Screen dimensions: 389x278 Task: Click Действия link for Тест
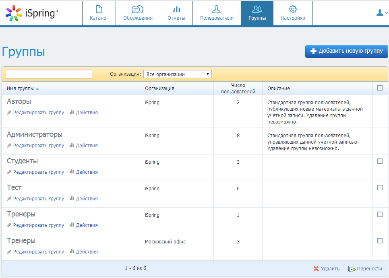(x=87, y=198)
